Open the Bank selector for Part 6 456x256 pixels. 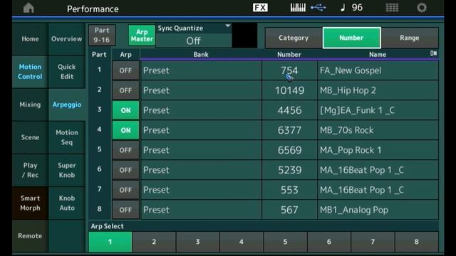[x=201, y=170]
